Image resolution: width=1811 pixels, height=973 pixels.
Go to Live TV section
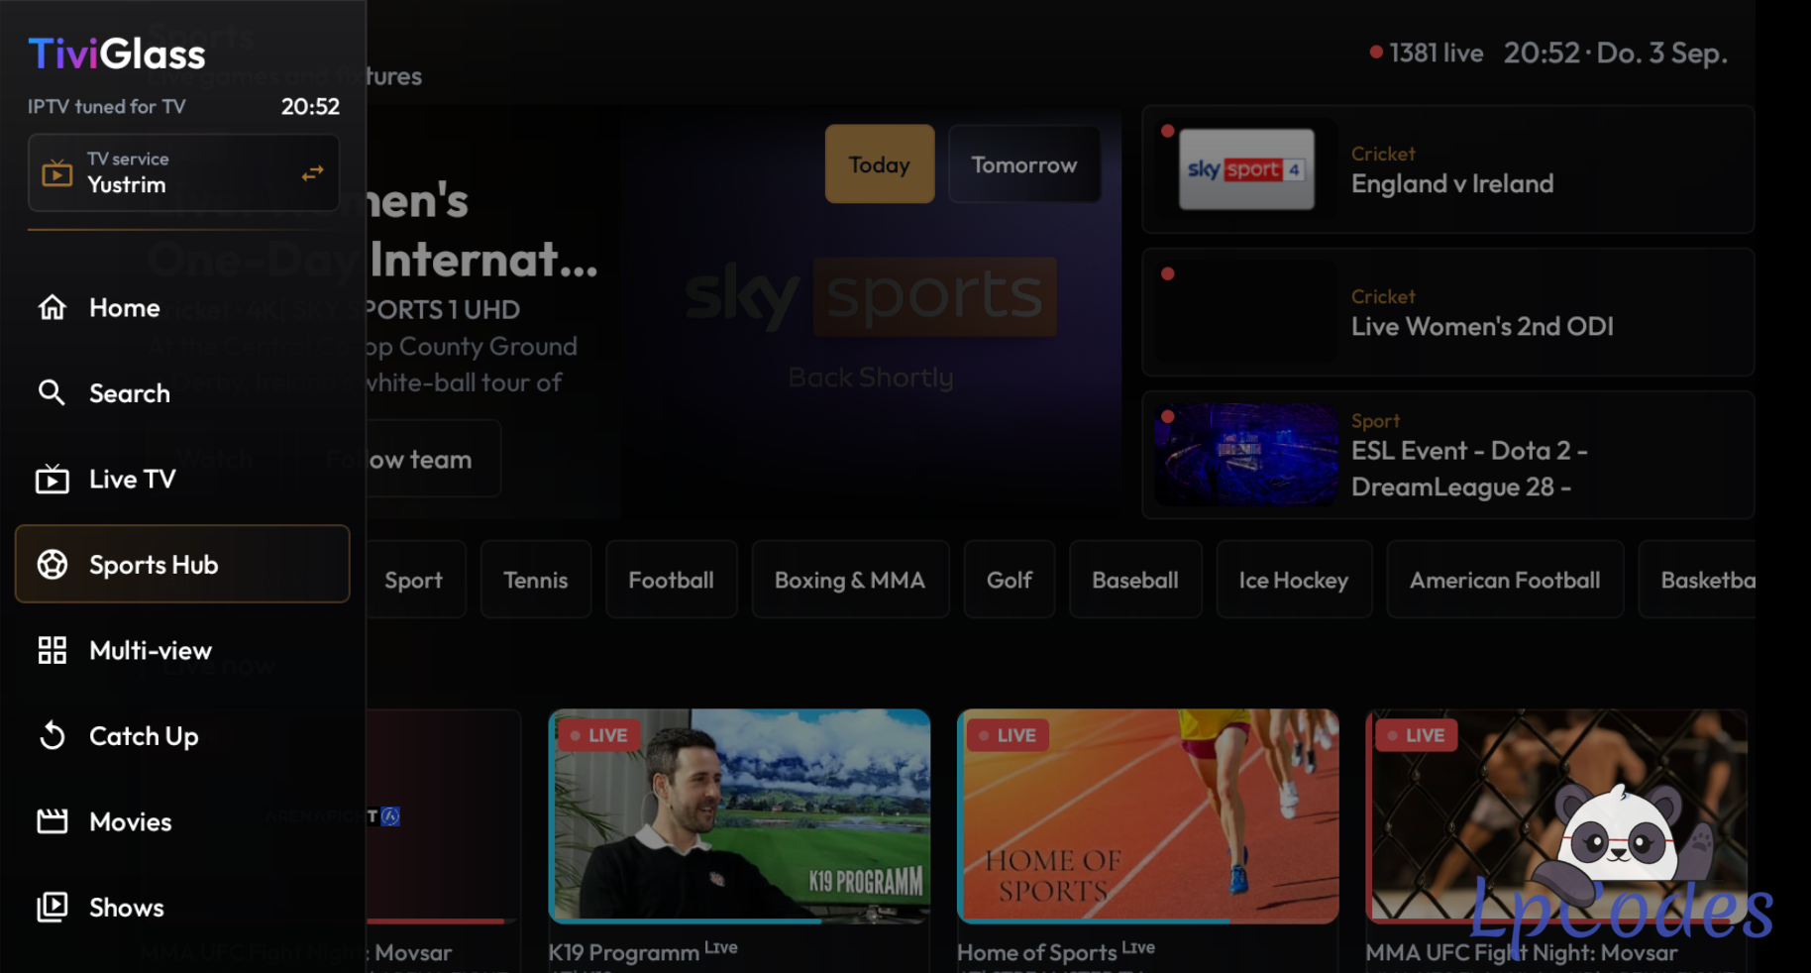[x=182, y=480]
